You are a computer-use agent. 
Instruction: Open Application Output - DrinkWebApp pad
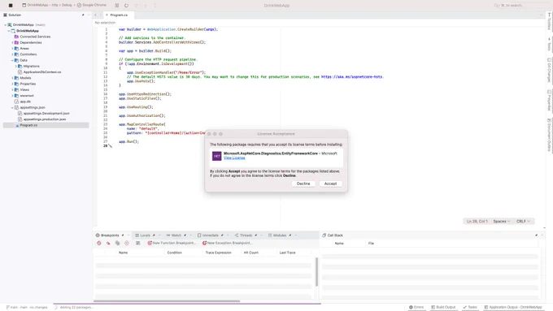coord(513,307)
